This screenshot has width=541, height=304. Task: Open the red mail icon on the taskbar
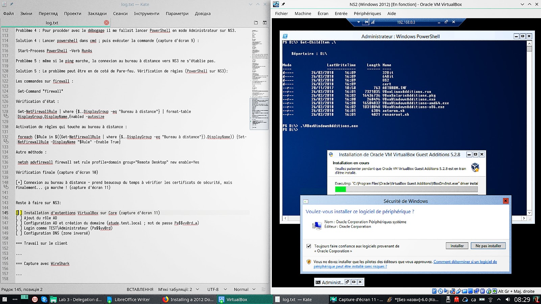35,299
